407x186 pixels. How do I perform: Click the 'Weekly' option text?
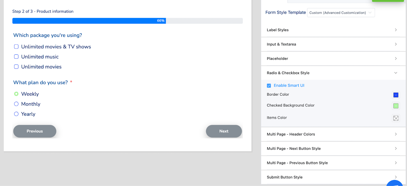tap(30, 94)
